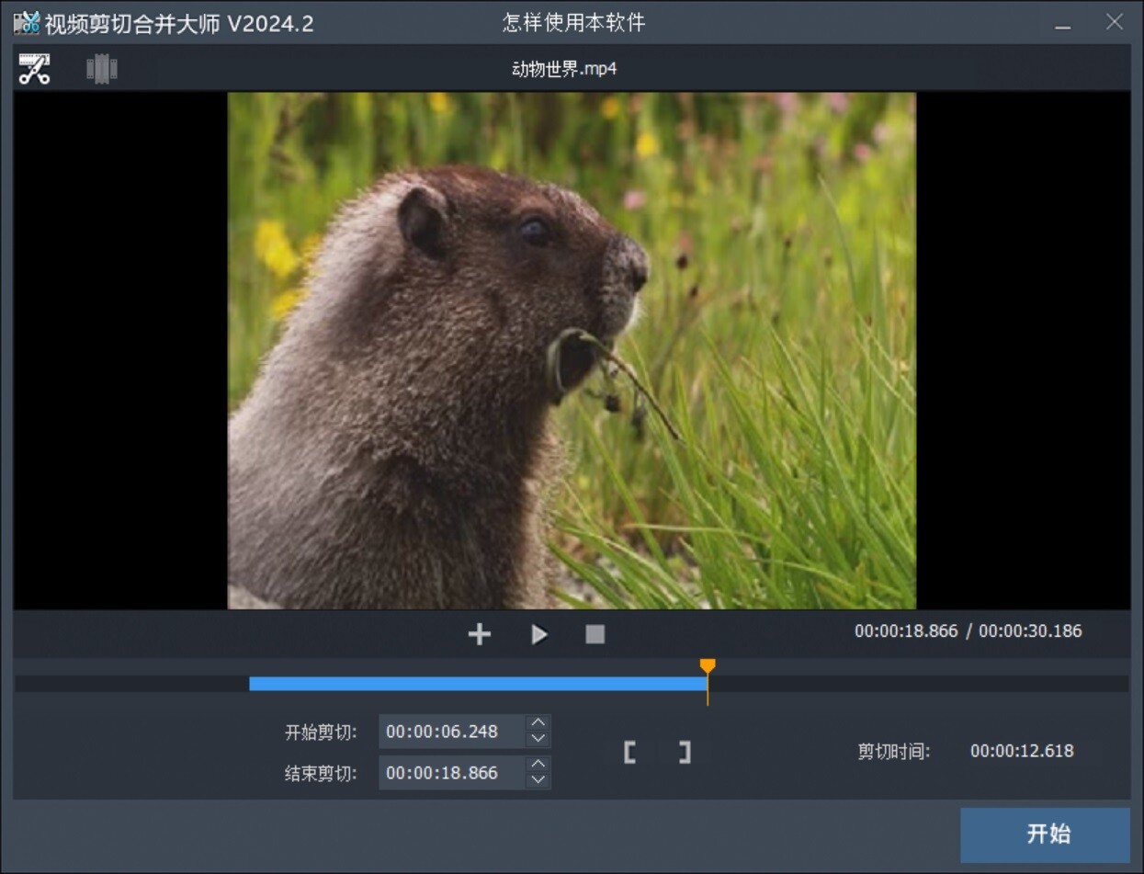Viewport: 1144px width, 874px height.
Task: Play the video preview
Action: click(538, 633)
